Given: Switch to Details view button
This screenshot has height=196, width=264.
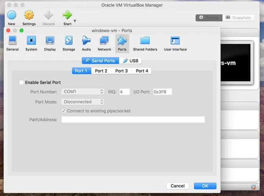Looking at the screenshot, I should [209, 18].
